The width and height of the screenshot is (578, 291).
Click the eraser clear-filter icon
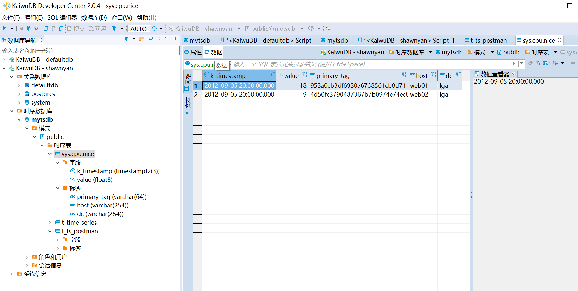(x=531, y=63)
